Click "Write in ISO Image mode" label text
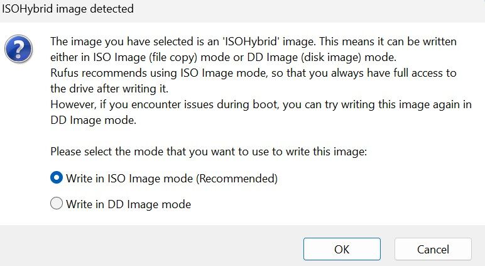 tap(130, 179)
